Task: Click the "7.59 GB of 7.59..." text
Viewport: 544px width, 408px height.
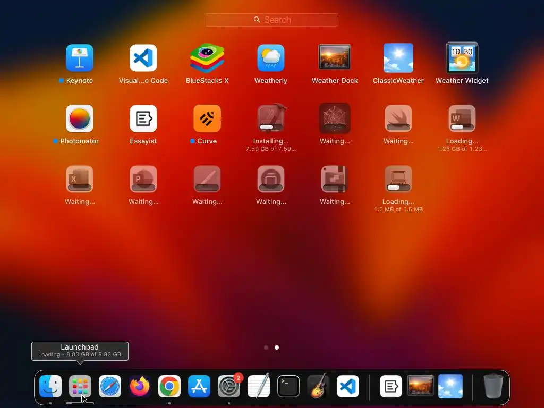Action: click(270, 149)
